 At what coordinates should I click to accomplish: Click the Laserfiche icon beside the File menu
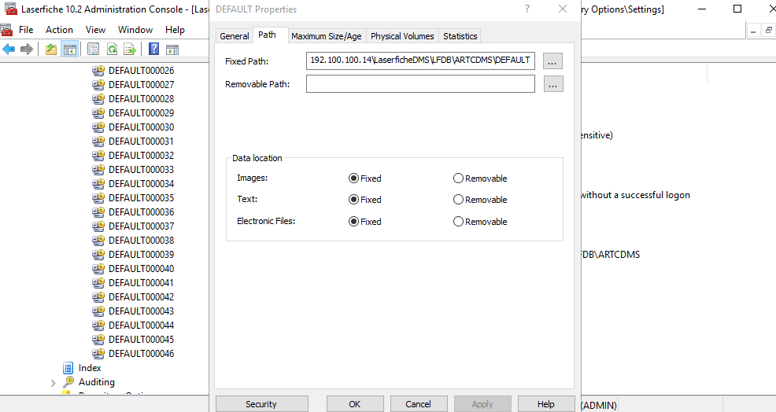coord(6,30)
